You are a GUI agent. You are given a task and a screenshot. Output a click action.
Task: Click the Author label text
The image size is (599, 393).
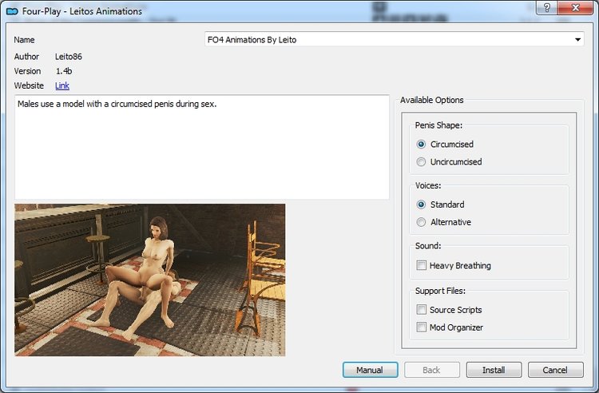pos(26,57)
